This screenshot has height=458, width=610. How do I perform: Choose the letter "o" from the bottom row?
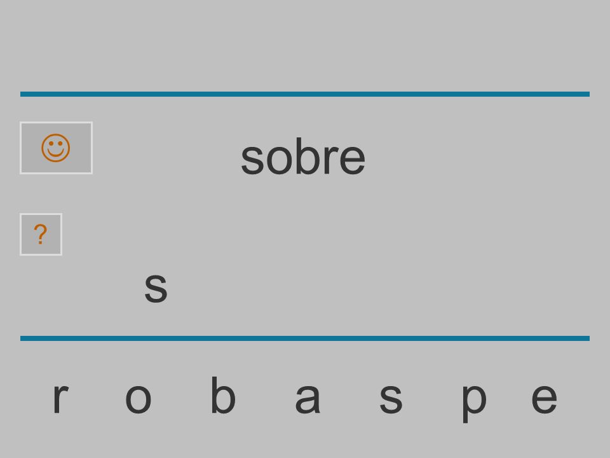coord(138,398)
